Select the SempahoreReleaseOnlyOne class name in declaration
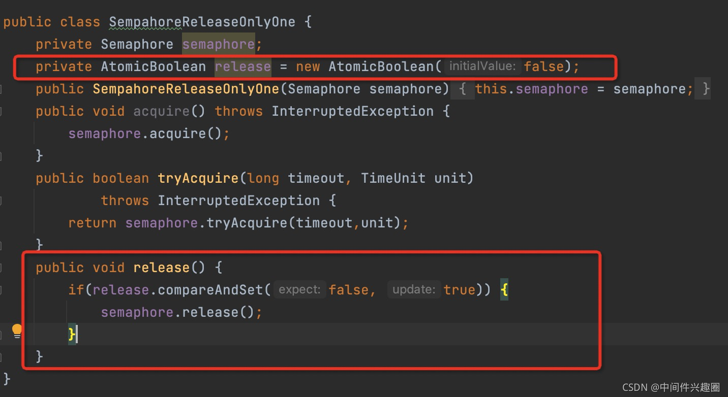This screenshot has height=397, width=728. (x=202, y=22)
